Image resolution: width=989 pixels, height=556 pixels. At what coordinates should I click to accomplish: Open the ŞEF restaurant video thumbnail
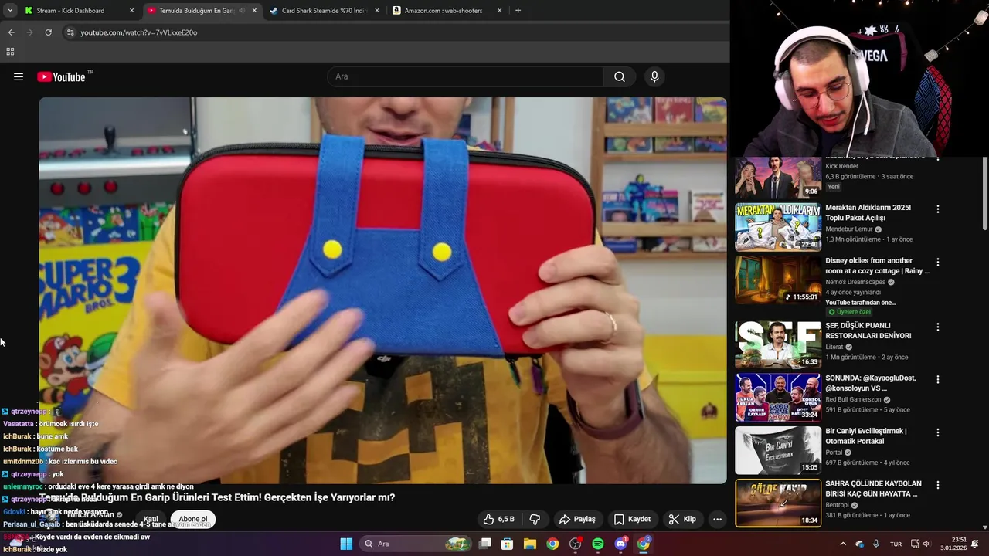click(x=778, y=344)
